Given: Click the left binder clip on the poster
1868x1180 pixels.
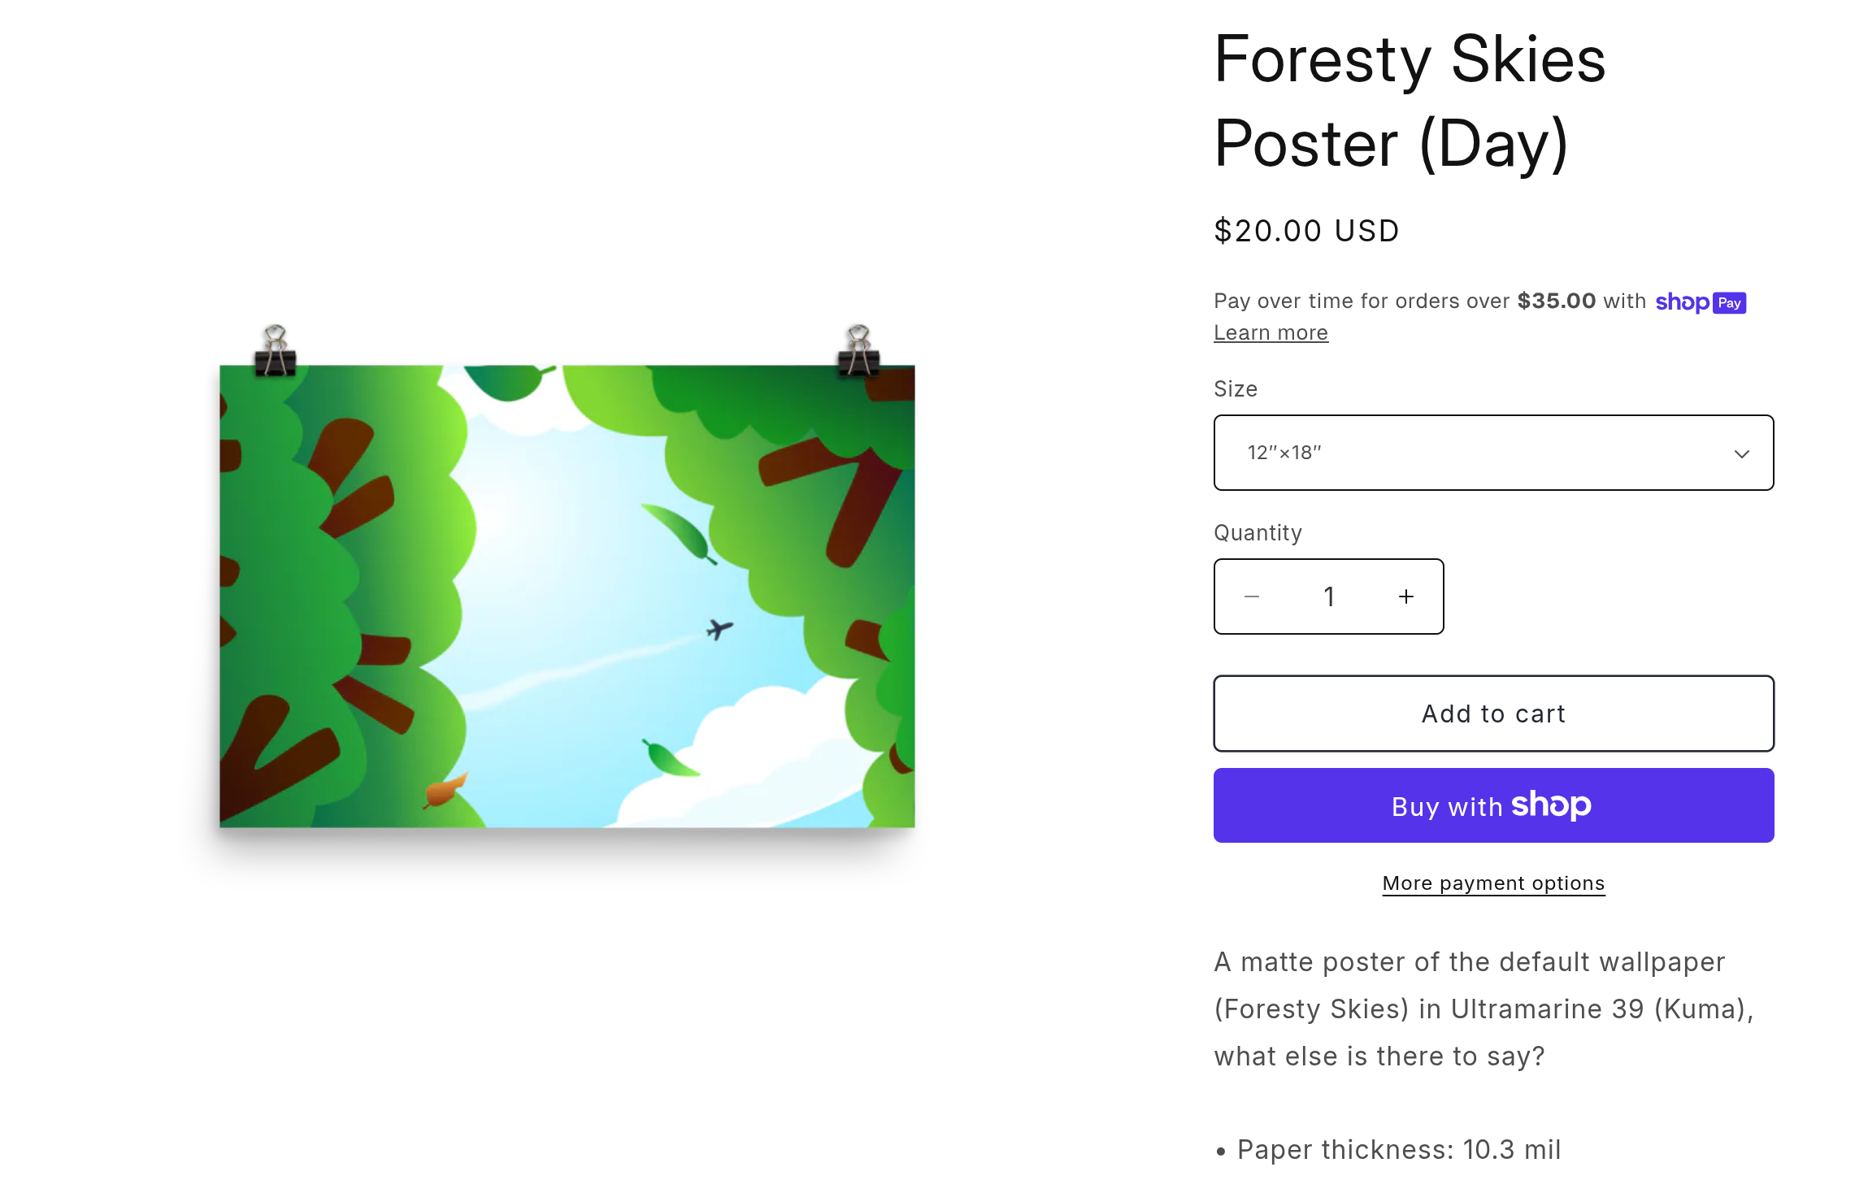Looking at the screenshot, I should [276, 351].
